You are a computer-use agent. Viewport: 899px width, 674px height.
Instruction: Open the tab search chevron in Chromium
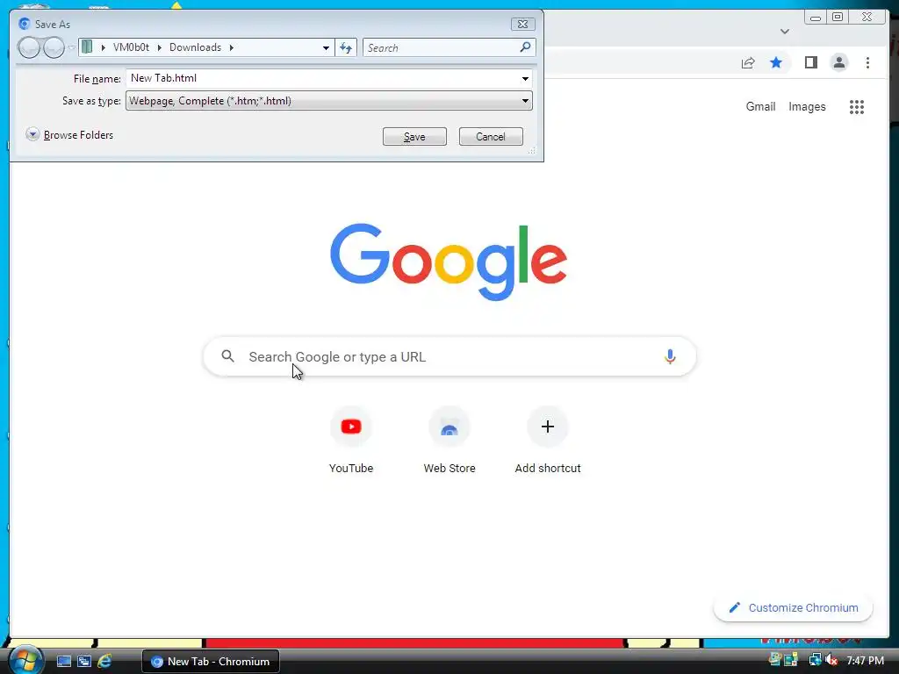784,32
